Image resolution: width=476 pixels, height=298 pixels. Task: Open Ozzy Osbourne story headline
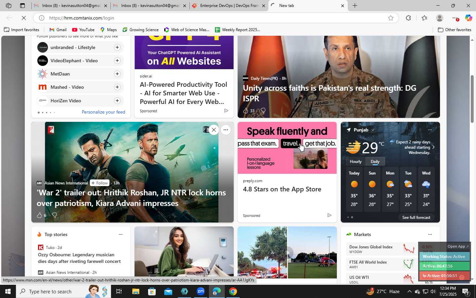79,258
